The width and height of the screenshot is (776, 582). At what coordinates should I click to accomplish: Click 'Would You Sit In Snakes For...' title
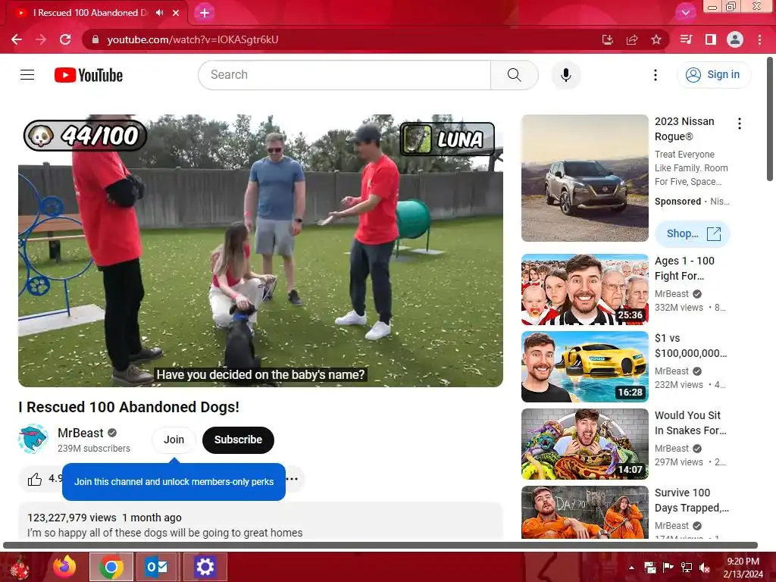click(x=690, y=423)
